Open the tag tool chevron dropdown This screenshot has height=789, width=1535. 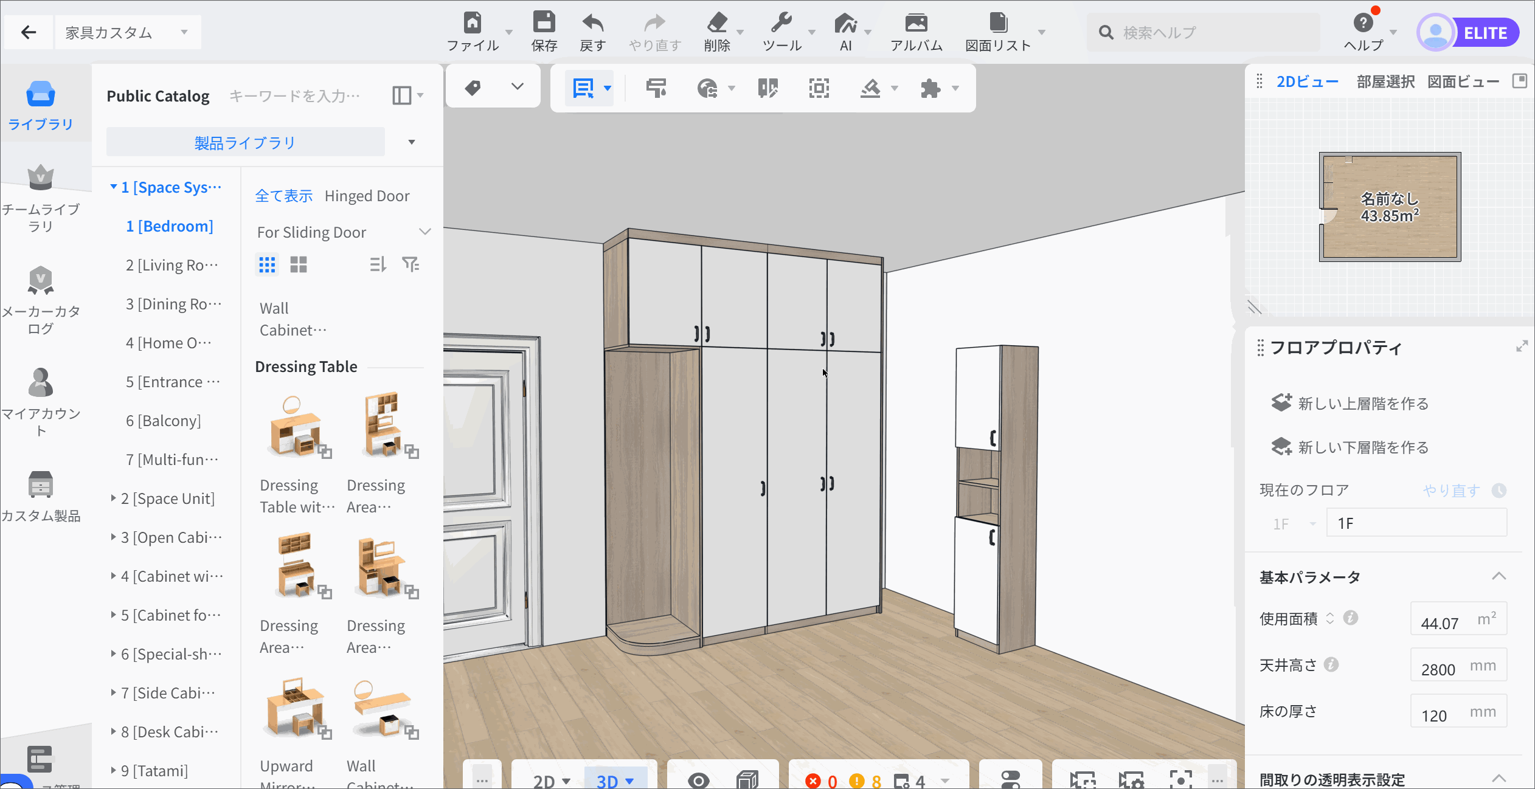point(518,87)
